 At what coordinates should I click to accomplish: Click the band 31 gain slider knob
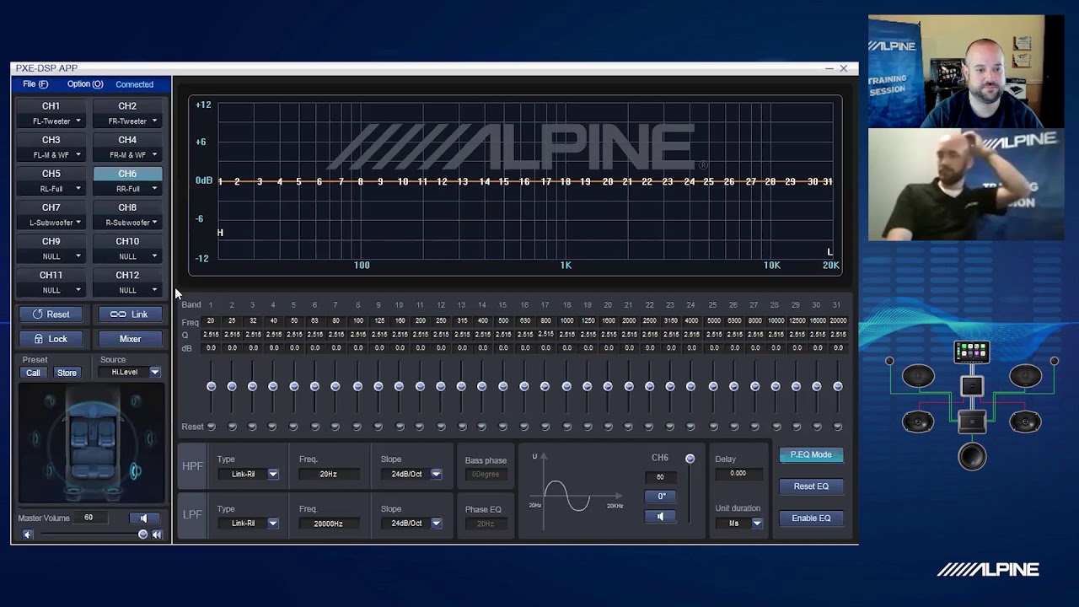point(837,386)
